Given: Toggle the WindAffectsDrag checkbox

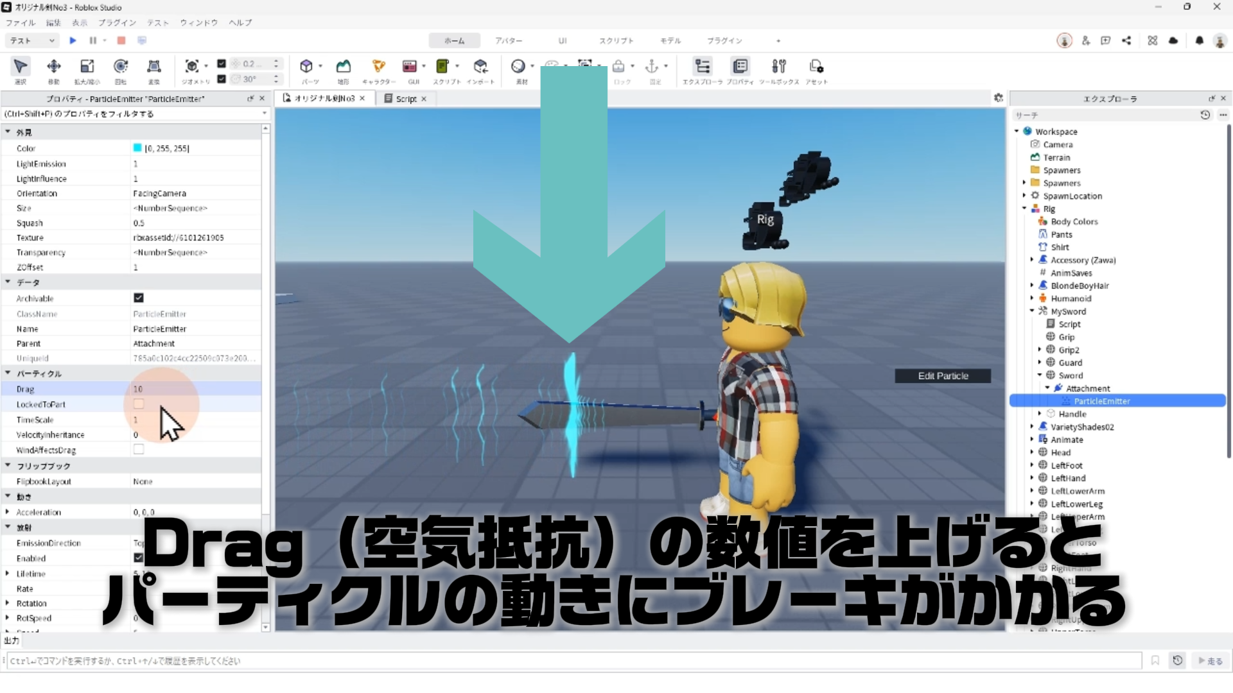Looking at the screenshot, I should [x=139, y=450].
